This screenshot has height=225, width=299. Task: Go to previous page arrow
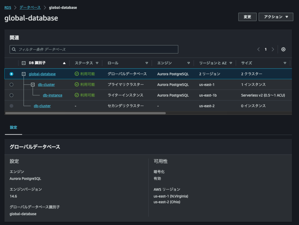259,49
